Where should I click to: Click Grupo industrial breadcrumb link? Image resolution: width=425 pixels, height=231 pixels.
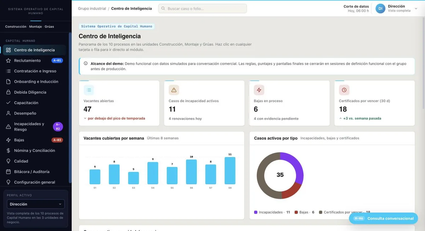pyautogui.click(x=92, y=8)
